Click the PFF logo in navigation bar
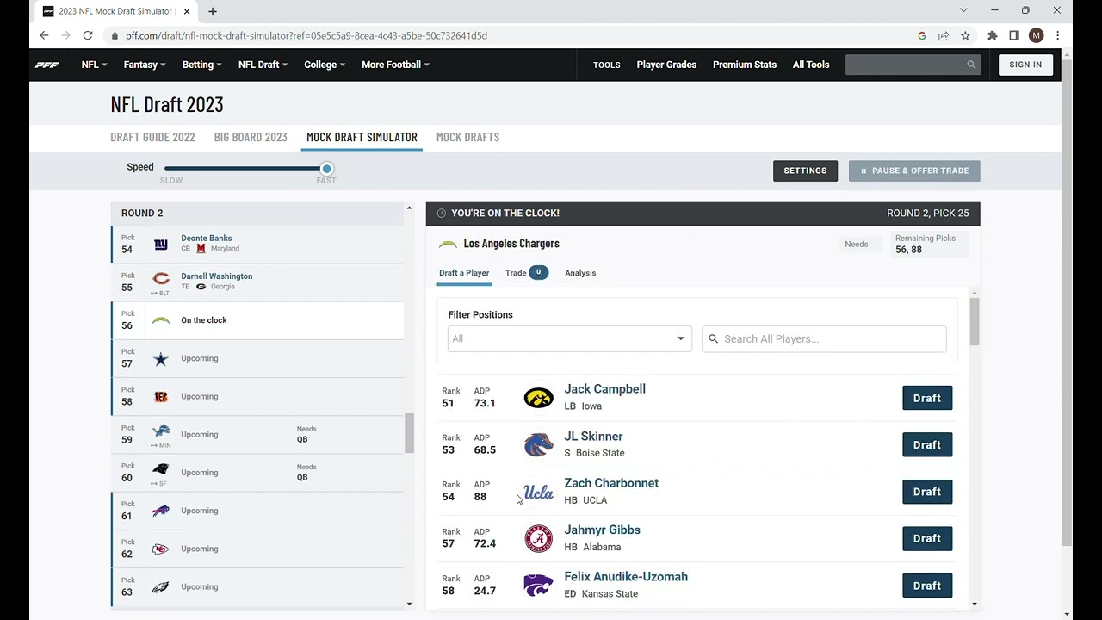This screenshot has height=620, width=1102. (x=46, y=65)
